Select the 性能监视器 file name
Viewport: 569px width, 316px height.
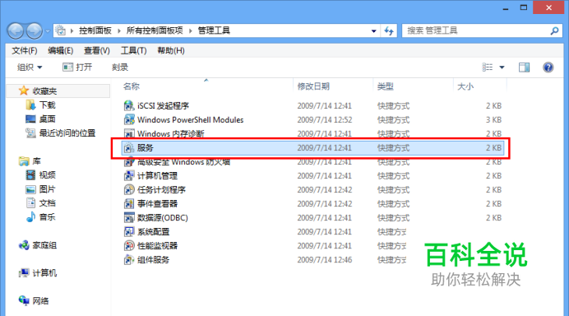coord(157,245)
